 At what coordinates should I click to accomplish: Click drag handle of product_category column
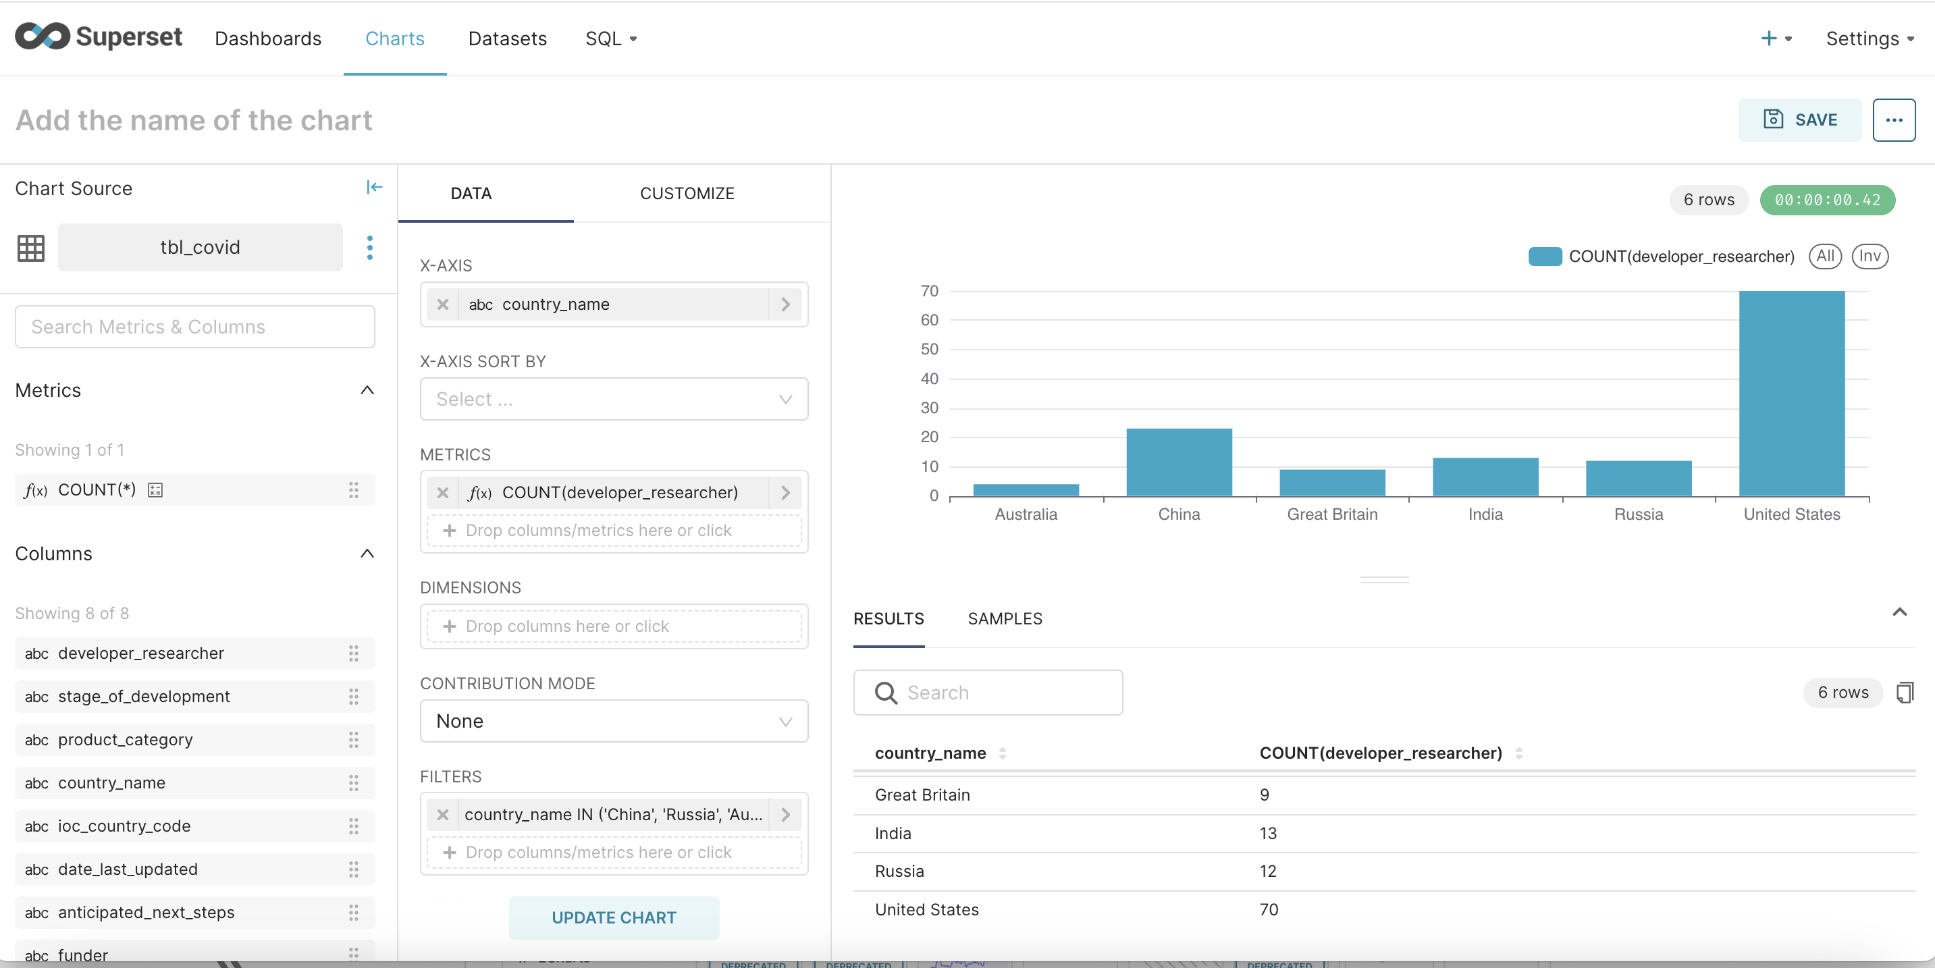(353, 740)
